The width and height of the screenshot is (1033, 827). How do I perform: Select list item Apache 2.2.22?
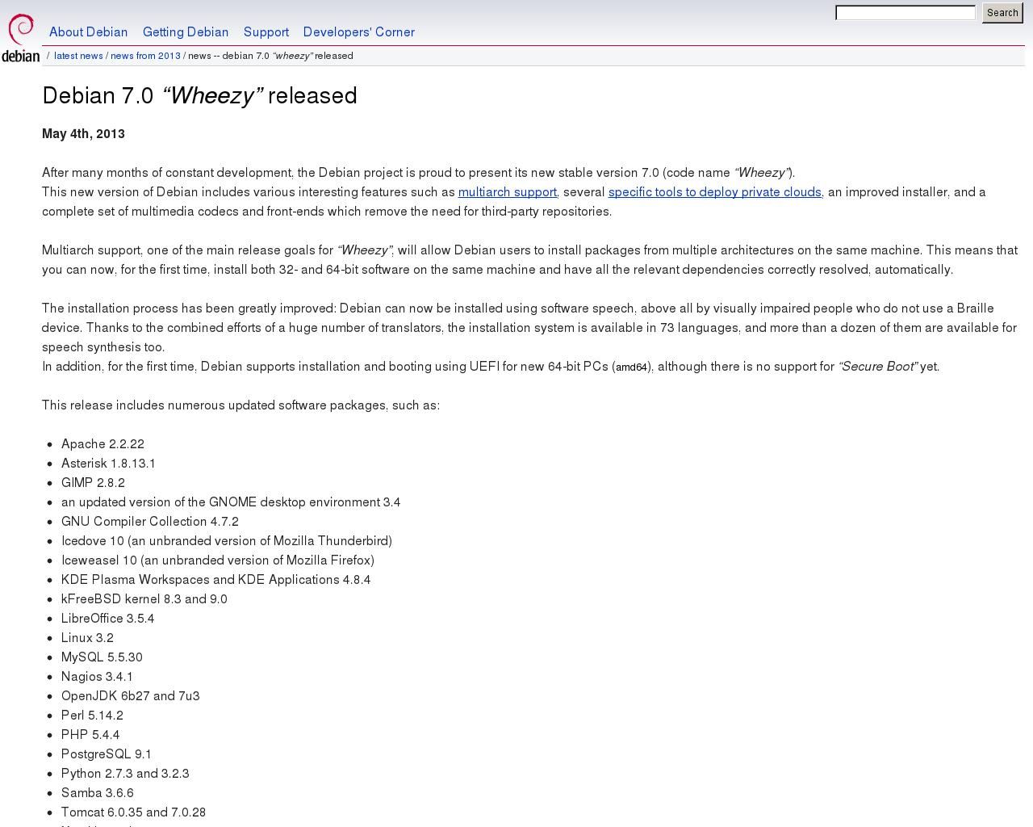click(102, 444)
